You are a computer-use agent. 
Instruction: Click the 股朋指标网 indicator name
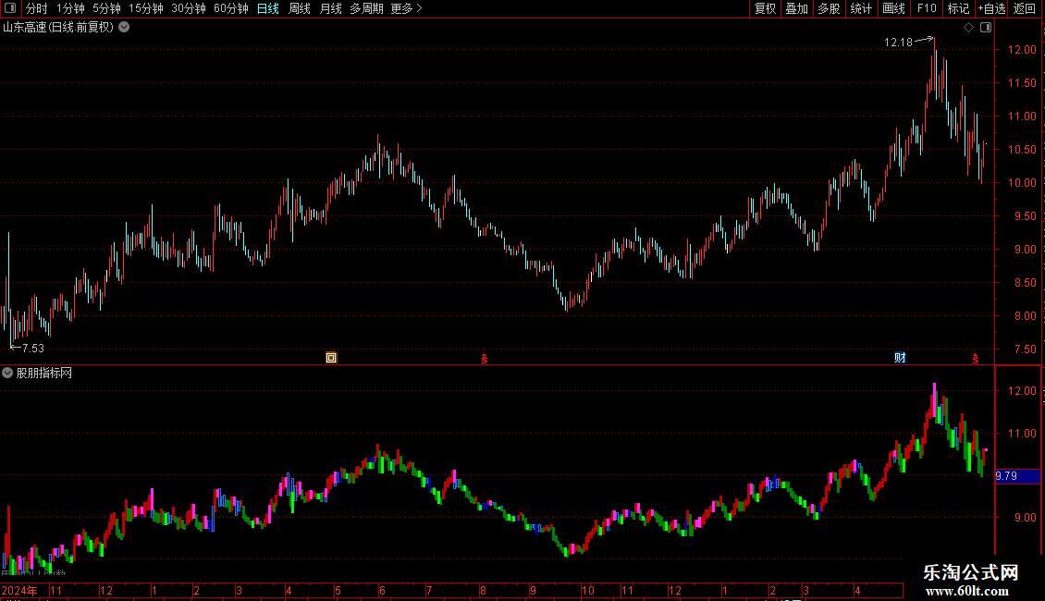pos(44,374)
